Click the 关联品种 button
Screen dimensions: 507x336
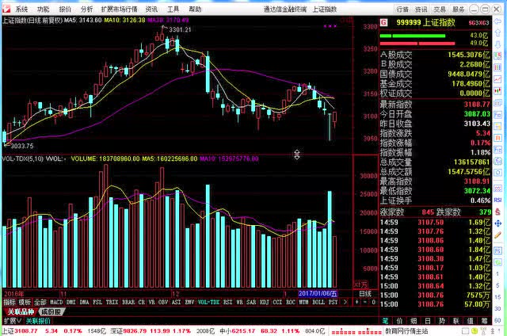point(19,311)
